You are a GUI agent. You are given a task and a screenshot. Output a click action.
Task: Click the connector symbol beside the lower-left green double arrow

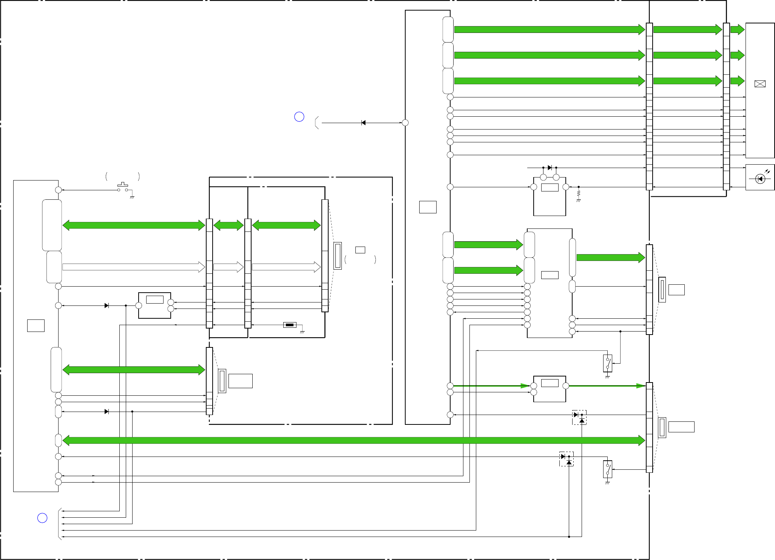tap(222, 381)
